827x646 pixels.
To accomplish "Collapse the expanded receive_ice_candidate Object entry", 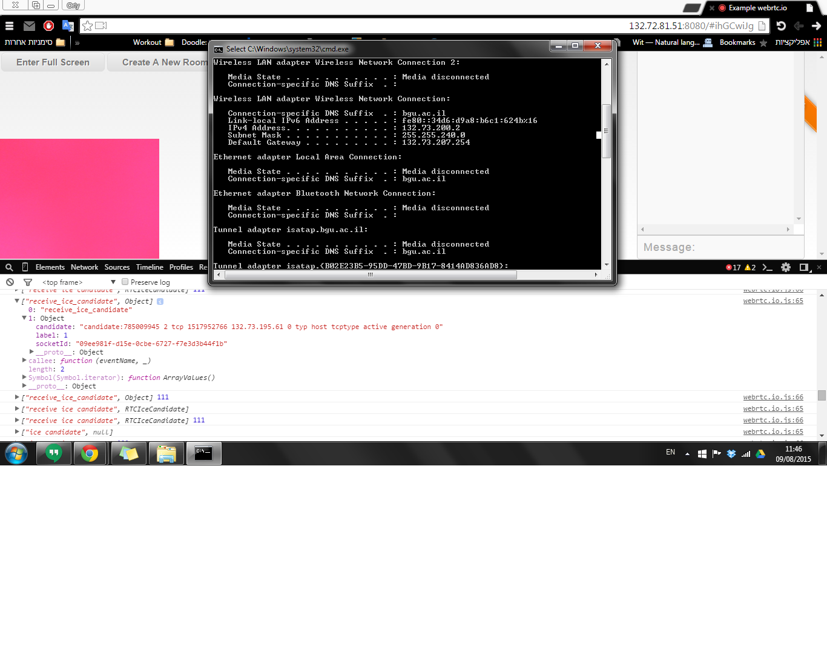I will click(17, 301).
